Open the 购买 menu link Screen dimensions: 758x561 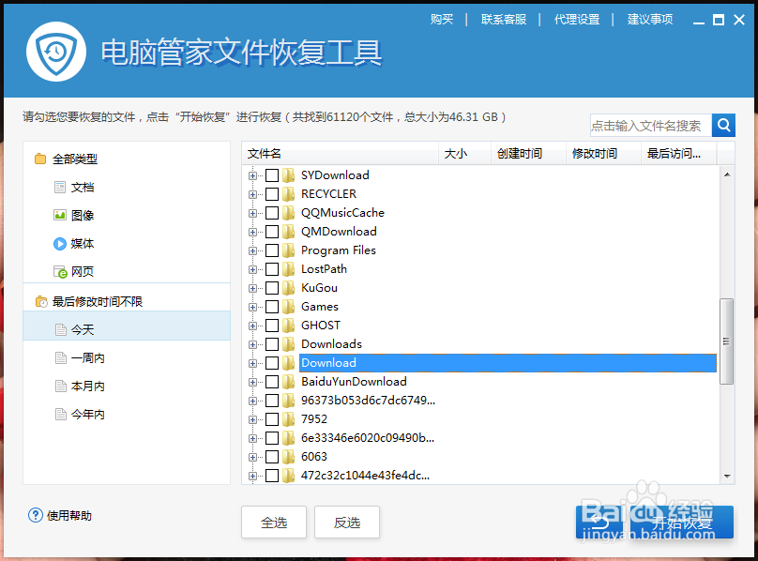point(442,20)
